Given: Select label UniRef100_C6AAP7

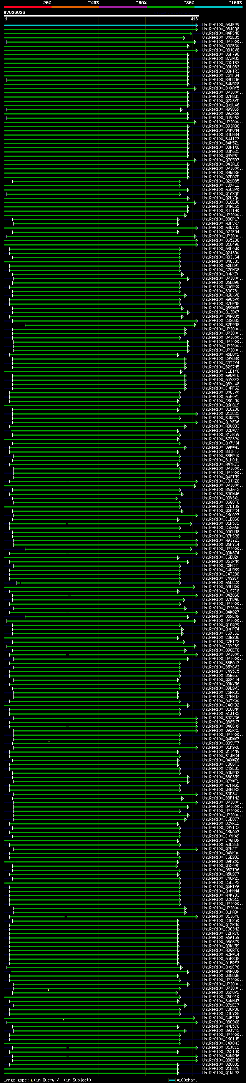Looking at the screenshot, I should tap(221, 514).
